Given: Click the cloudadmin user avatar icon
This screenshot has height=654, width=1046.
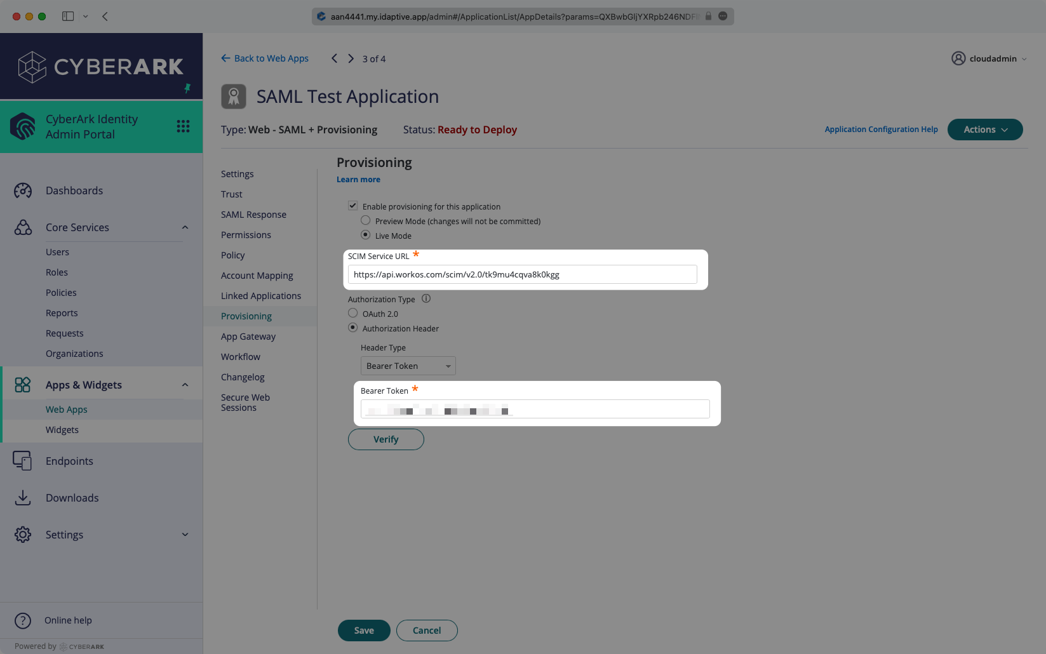Looking at the screenshot, I should coord(958,58).
